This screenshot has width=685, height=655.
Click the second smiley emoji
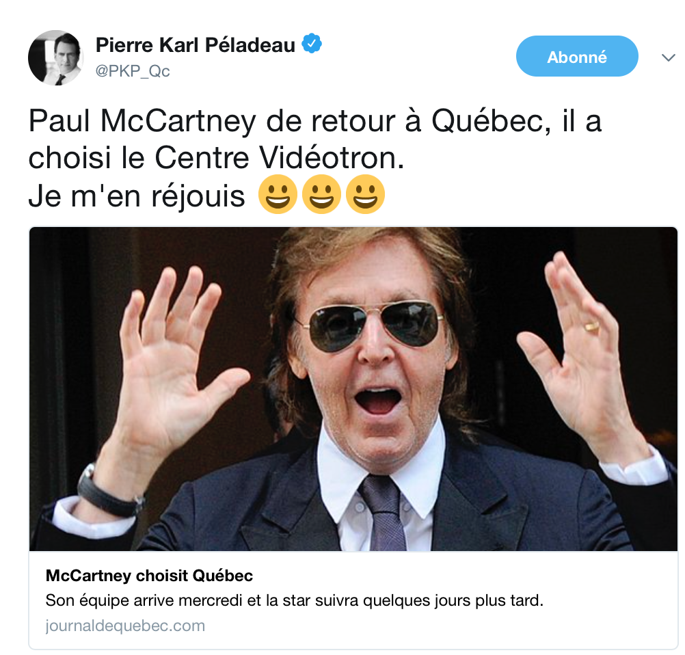321,194
